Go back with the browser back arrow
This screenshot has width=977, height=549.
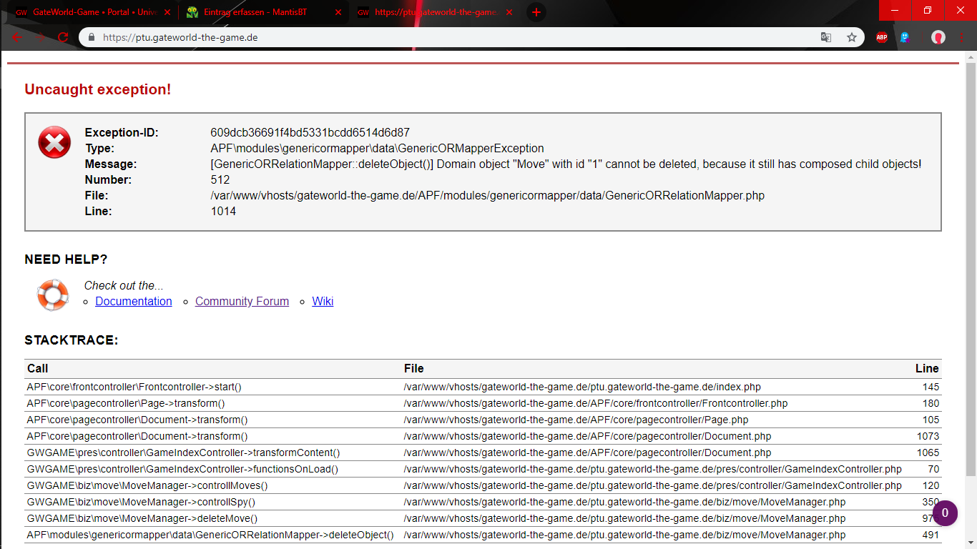(17, 37)
